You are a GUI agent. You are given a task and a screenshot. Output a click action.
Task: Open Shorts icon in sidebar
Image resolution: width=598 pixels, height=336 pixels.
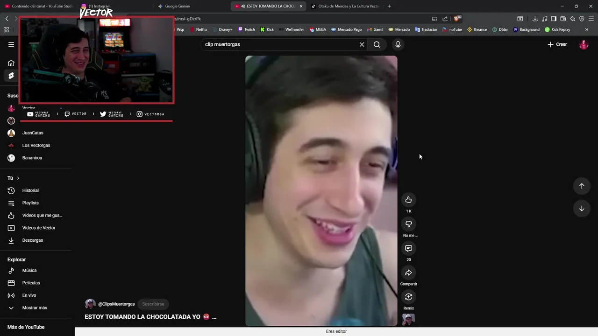click(11, 76)
